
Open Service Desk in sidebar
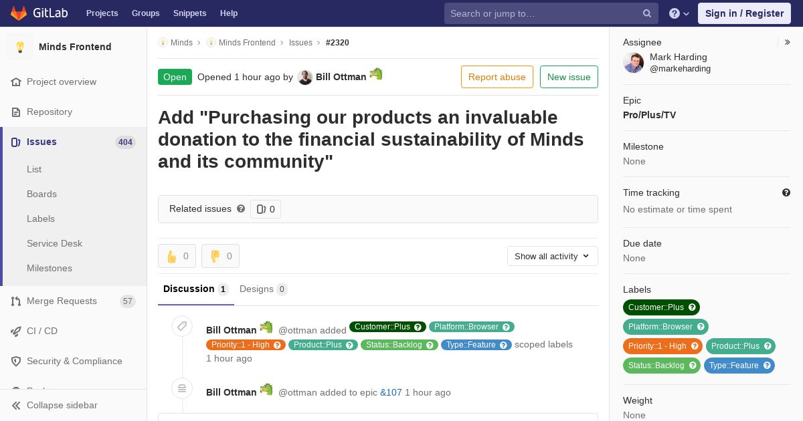click(x=54, y=243)
